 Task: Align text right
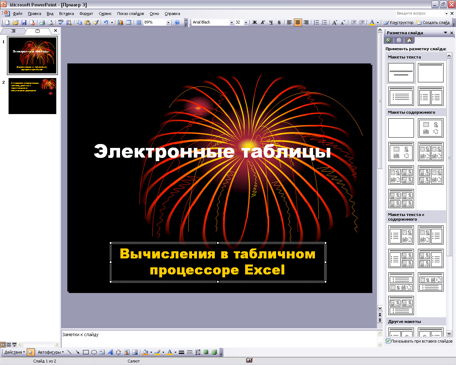(x=306, y=22)
